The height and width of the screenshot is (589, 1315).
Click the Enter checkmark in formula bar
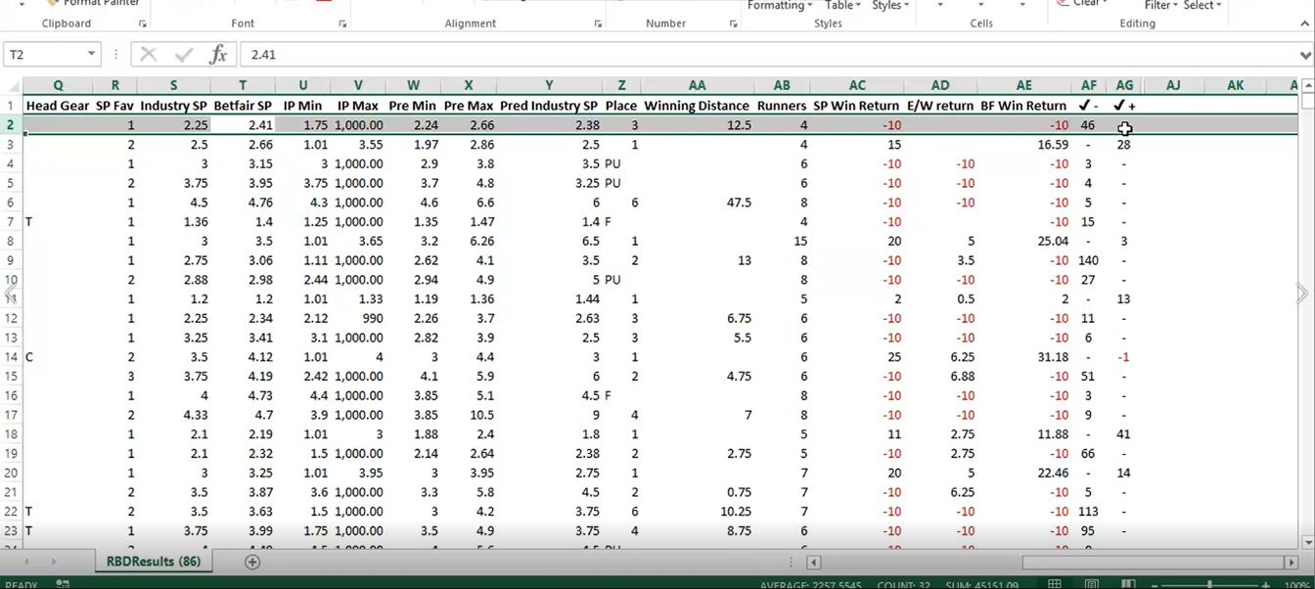click(183, 55)
